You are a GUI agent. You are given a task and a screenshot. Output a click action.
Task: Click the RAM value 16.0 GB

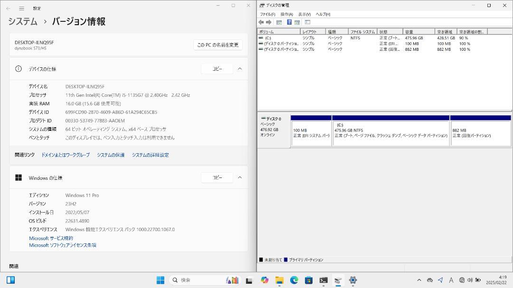click(x=93, y=103)
